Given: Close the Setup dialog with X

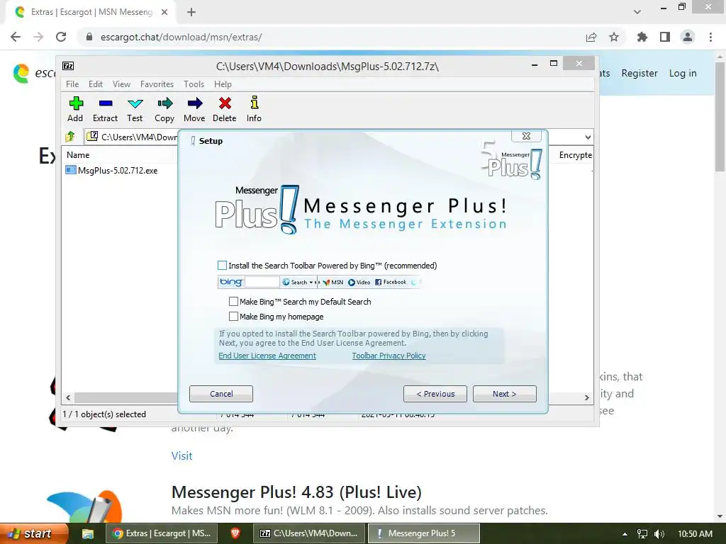Looking at the screenshot, I should click(x=526, y=135).
